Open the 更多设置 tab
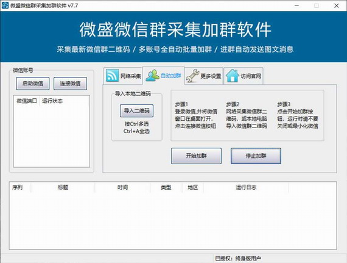This screenshot has width=347, height=263. 204,76
